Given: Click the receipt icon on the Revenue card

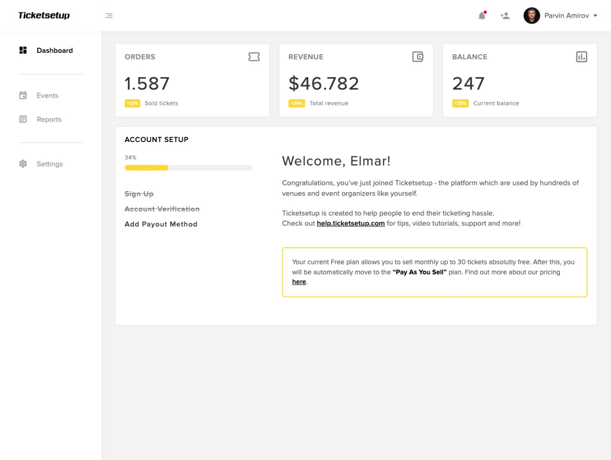Looking at the screenshot, I should pyautogui.click(x=418, y=57).
